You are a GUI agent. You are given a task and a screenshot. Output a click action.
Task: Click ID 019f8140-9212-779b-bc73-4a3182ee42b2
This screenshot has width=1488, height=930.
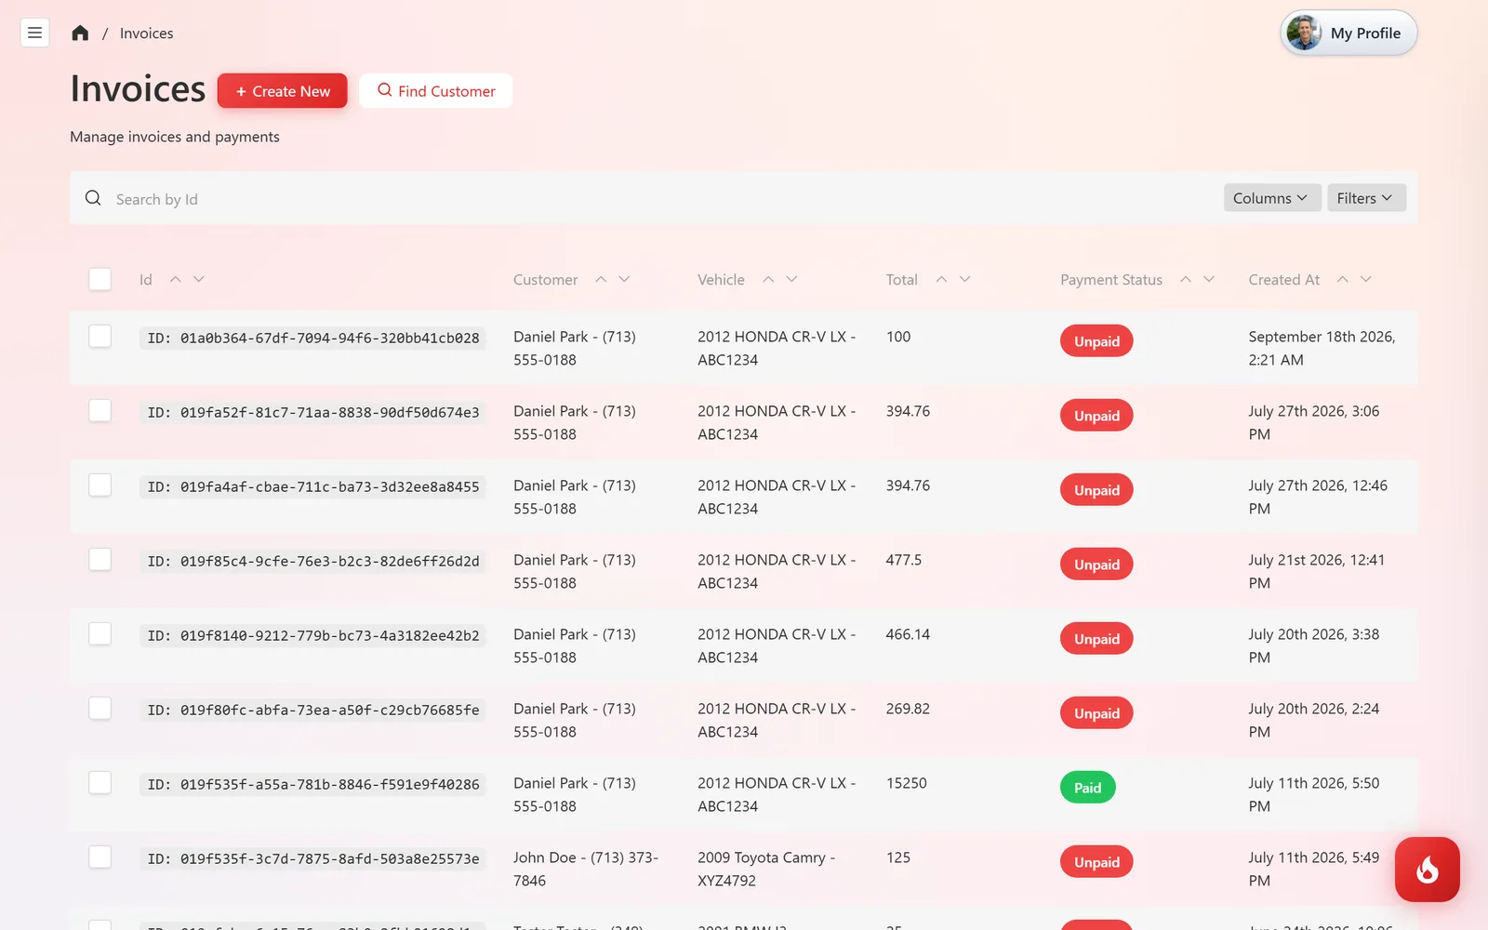[x=313, y=636]
